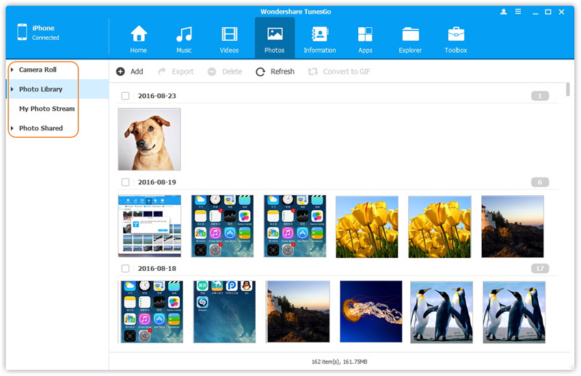
Task: Open the Explorer folder icon
Action: tap(410, 34)
